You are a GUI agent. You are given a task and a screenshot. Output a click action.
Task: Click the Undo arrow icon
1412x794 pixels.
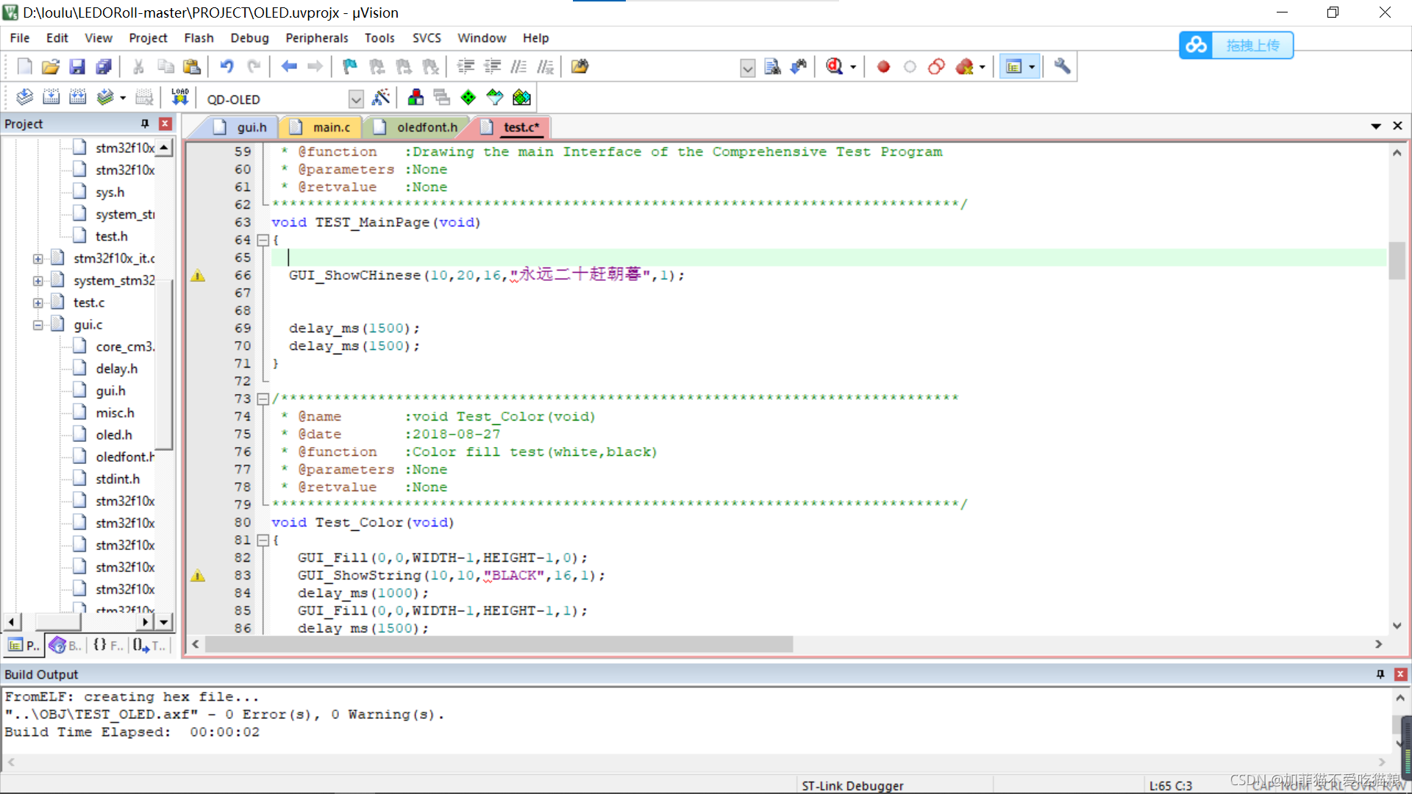point(227,67)
